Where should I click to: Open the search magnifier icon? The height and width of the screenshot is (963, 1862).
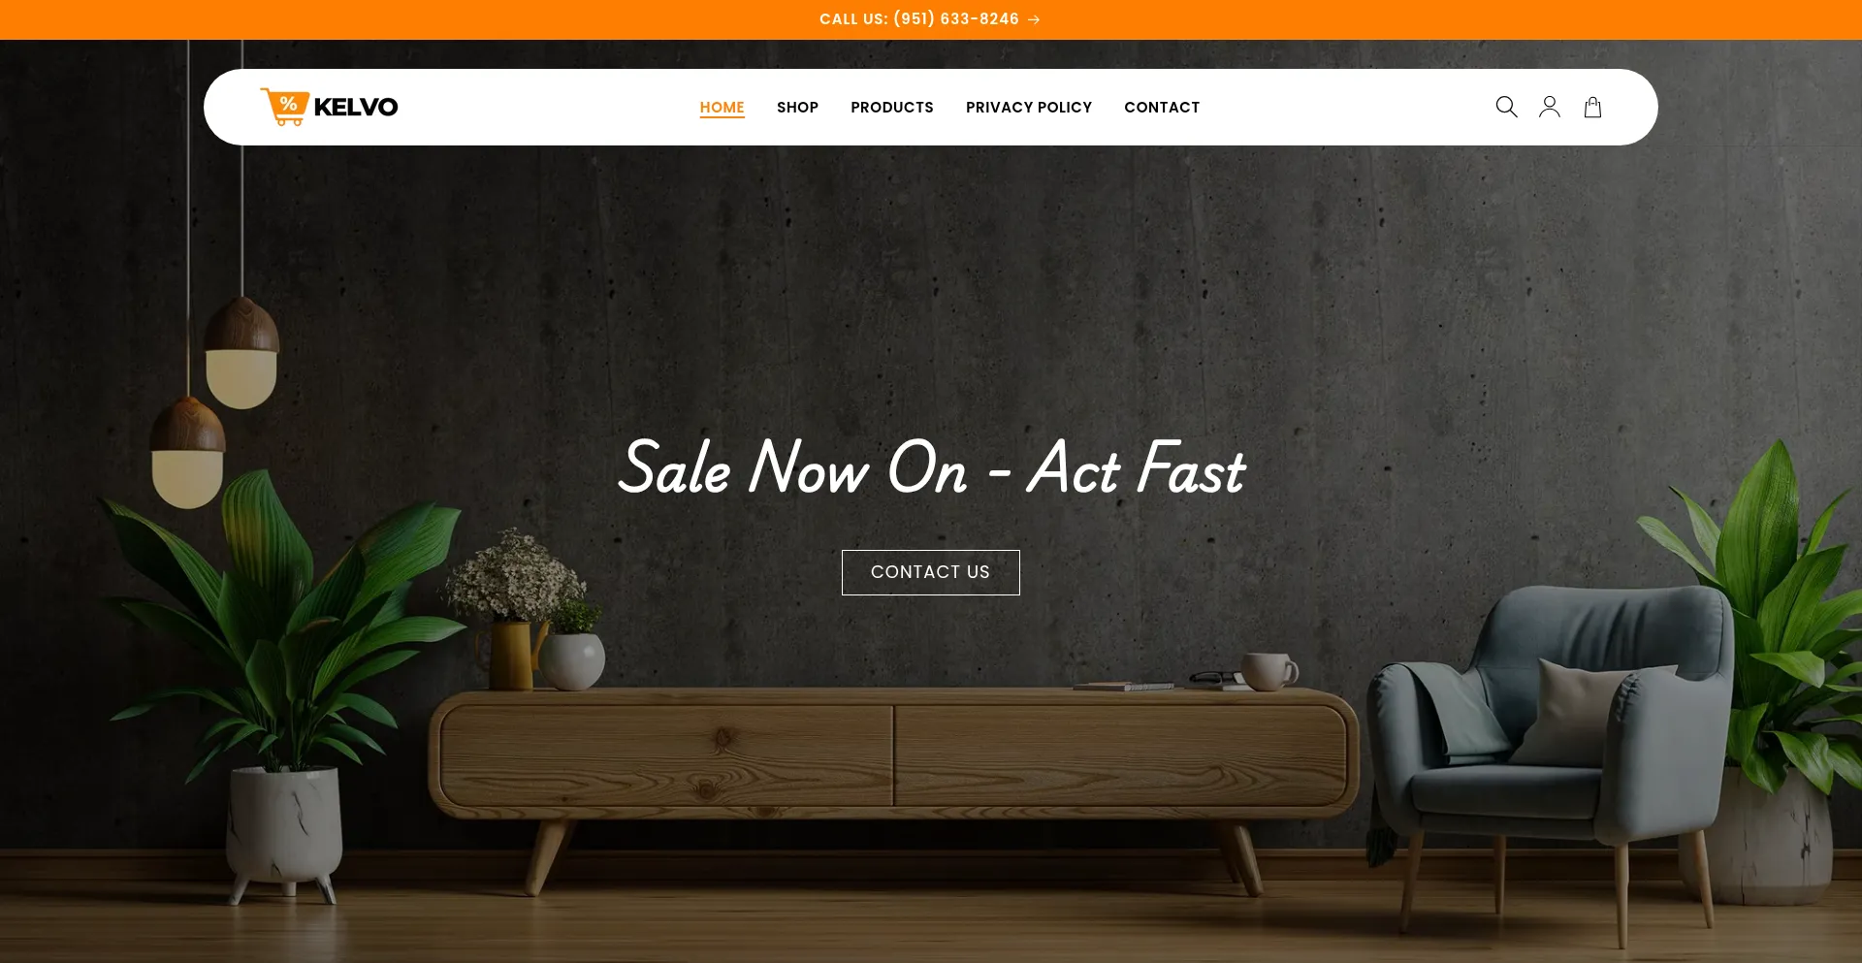coord(1506,107)
